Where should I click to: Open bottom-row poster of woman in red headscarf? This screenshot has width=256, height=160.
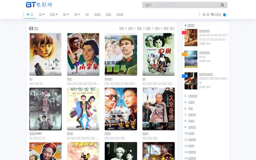(46, 151)
